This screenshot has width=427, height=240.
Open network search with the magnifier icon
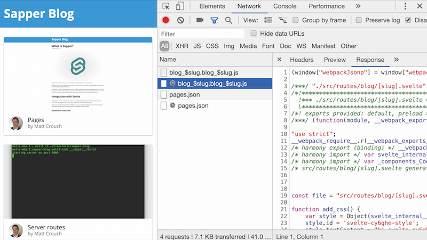[x=228, y=20]
